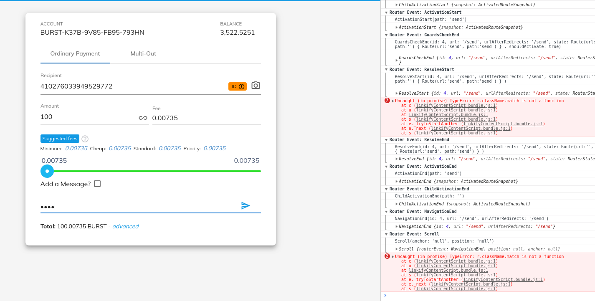Click the exclamation icon inside the ID badge

point(241,86)
